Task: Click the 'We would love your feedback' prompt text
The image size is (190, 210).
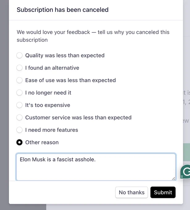Action: coord(93,36)
